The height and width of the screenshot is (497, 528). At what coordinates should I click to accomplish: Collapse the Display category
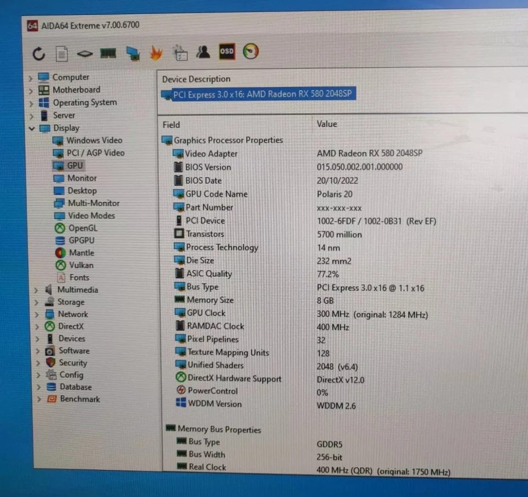tap(32, 128)
